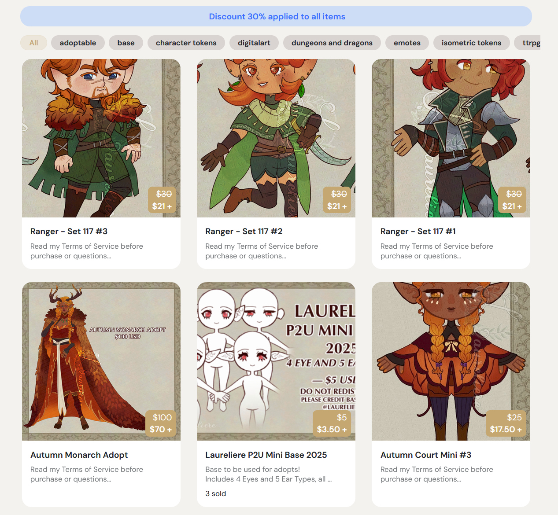Image resolution: width=558 pixels, height=515 pixels.
Task: Choose the 'base' filter tag
Action: (126, 43)
